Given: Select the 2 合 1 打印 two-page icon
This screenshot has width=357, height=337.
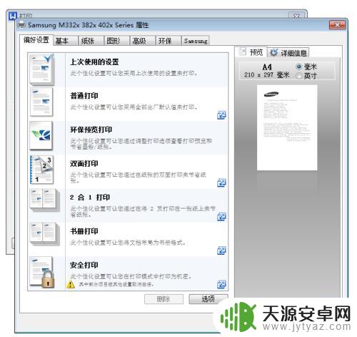Looking at the screenshot, I should 44,200.
